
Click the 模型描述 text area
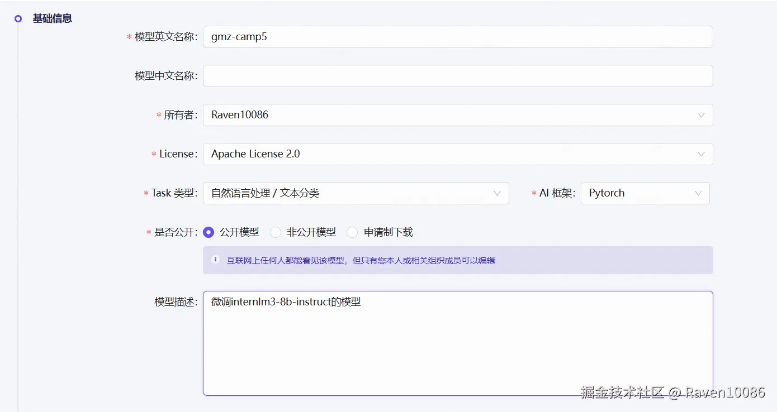(x=458, y=343)
